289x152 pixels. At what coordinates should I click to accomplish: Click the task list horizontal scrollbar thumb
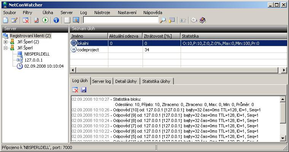(177, 70)
